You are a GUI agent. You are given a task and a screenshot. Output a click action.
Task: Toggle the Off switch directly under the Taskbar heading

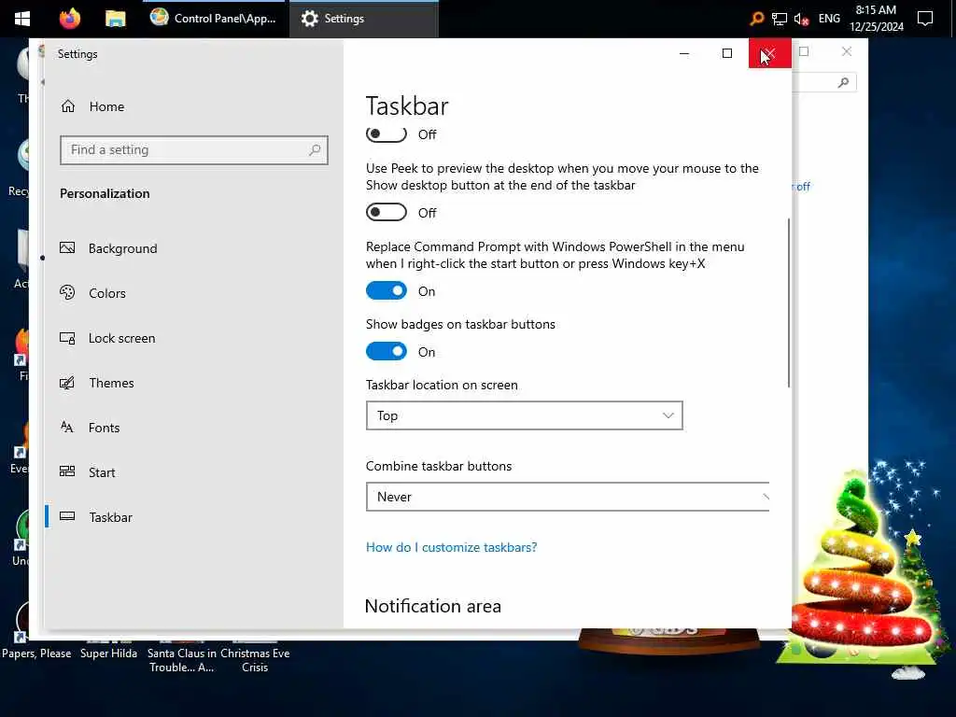[x=387, y=134]
